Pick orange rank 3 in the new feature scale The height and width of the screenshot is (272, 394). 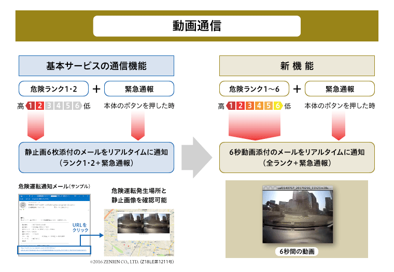(249, 106)
